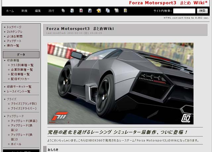Open 収録サーキット一覧 link
212x152 pixels.
point(19,87)
